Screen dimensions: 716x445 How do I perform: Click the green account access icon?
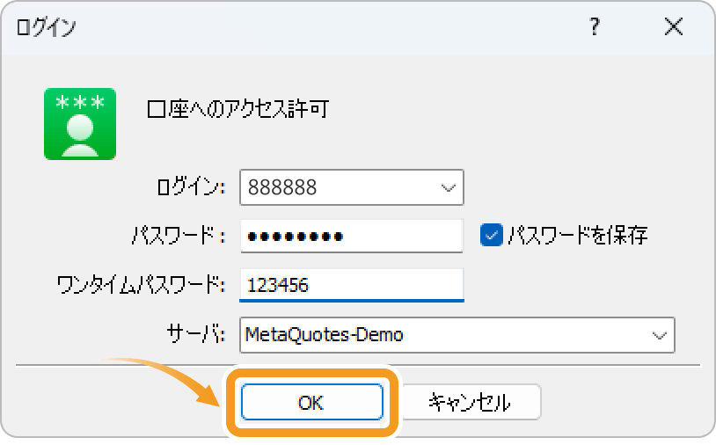point(80,124)
